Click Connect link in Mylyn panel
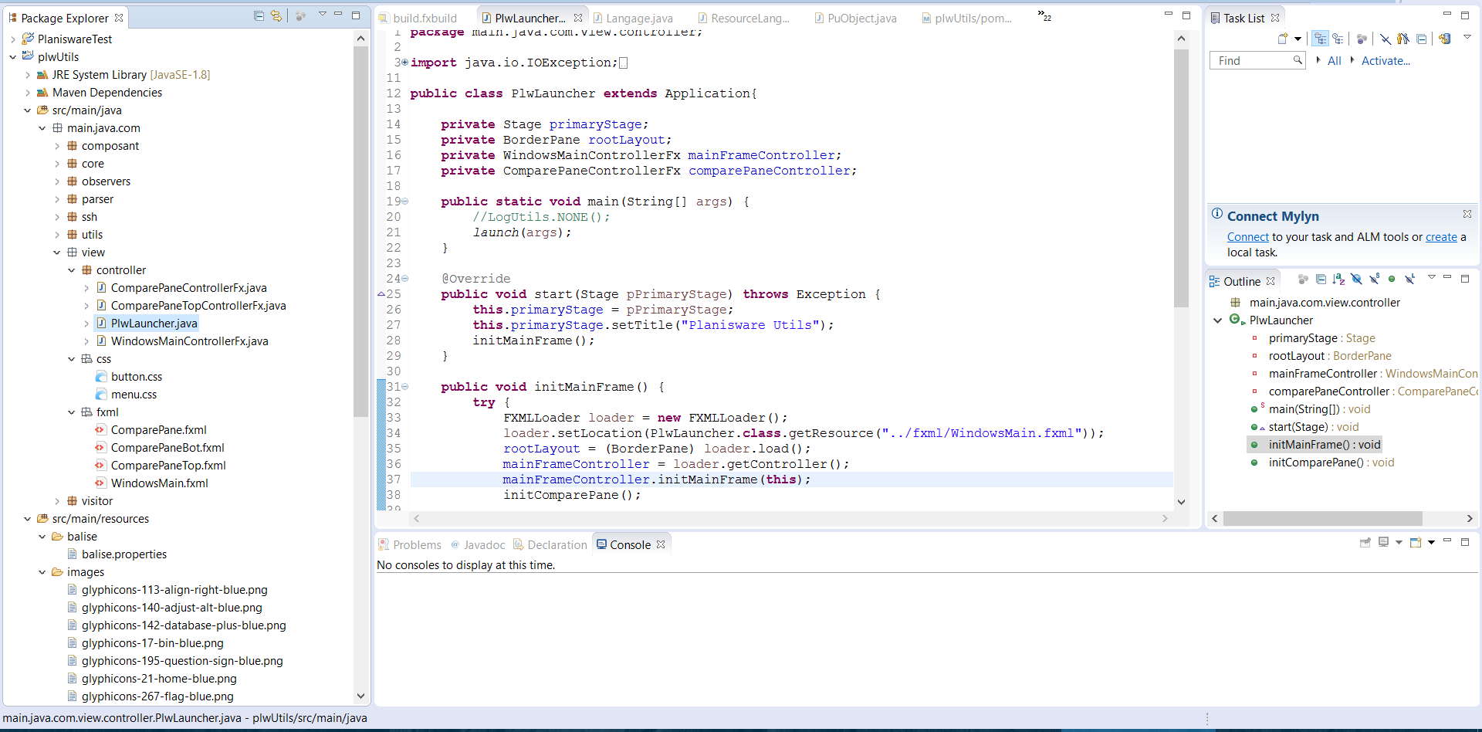 click(1247, 237)
